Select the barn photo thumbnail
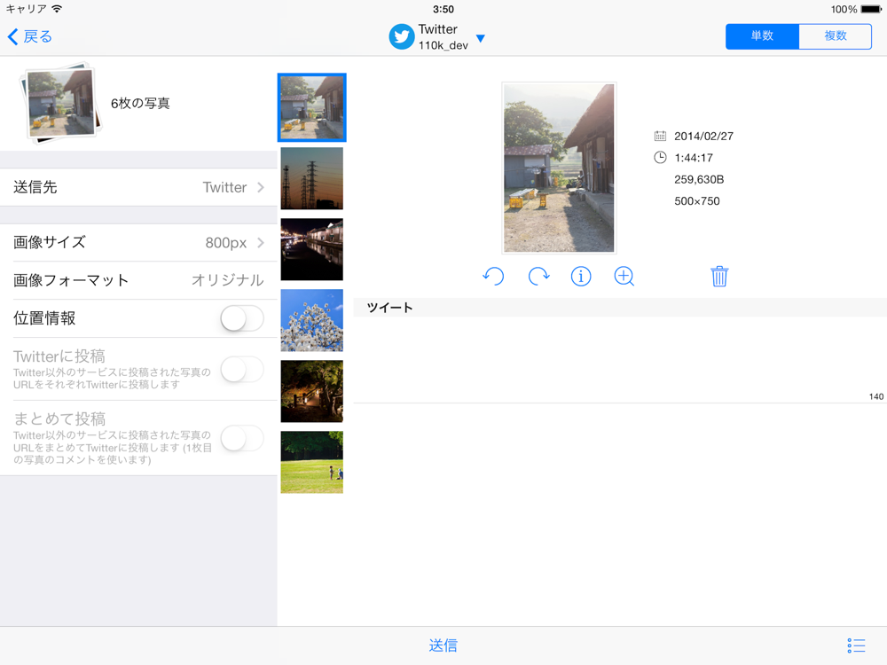 point(311,107)
